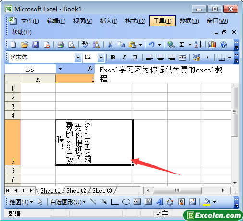Click the Insert Function fx icon
243x221 pixels.
click(x=90, y=69)
